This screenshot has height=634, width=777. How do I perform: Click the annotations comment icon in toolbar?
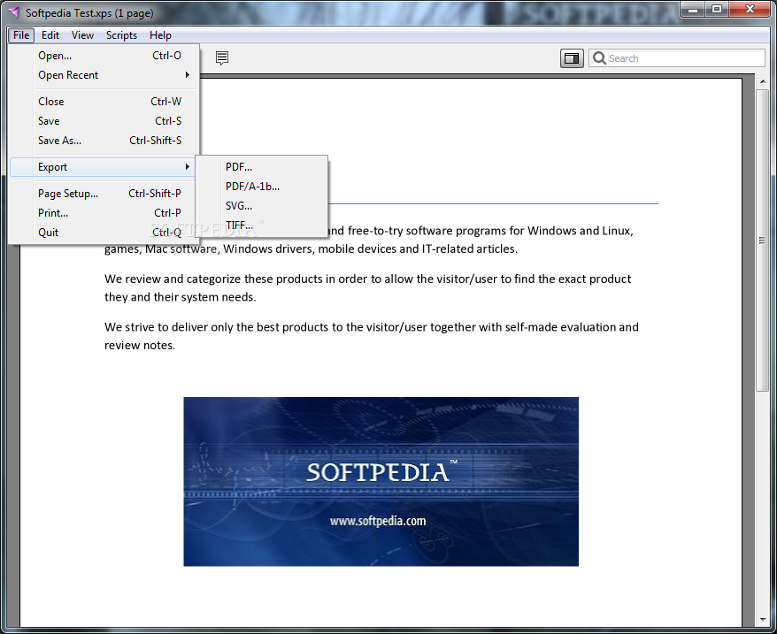(x=222, y=58)
